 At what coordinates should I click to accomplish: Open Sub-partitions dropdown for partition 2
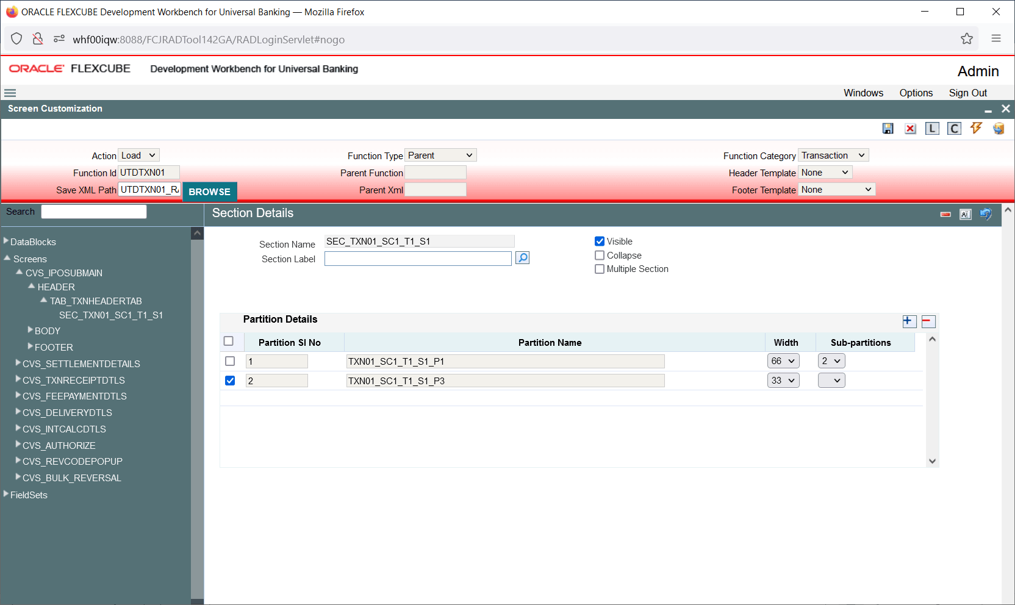point(831,381)
